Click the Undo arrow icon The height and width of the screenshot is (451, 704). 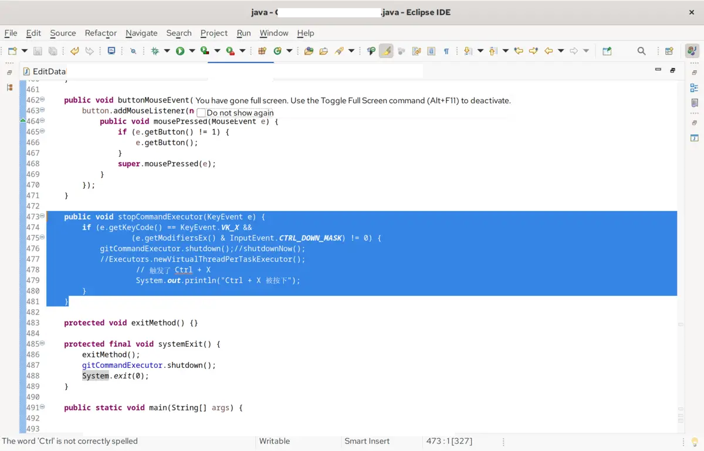[75, 51]
